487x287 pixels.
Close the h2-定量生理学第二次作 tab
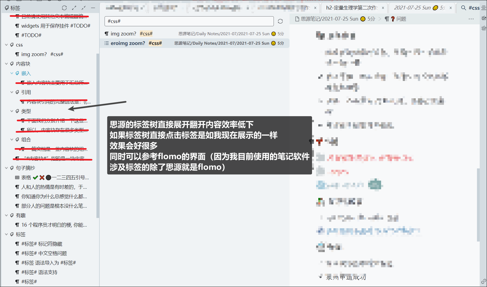(x=383, y=8)
